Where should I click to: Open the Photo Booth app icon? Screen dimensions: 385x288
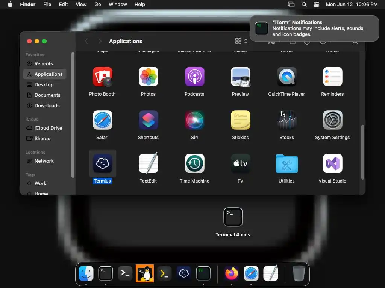pyautogui.click(x=102, y=76)
